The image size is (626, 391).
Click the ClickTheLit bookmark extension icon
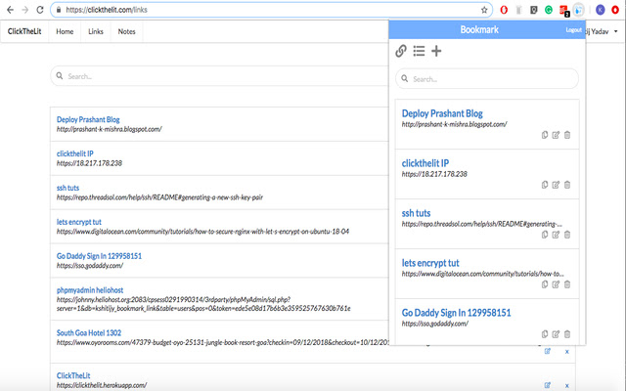click(578, 10)
